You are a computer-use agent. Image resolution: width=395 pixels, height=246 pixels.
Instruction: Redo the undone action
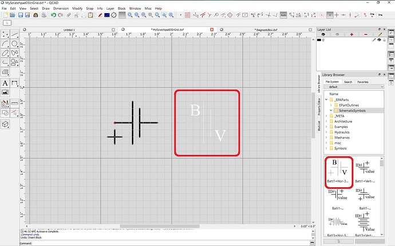(61, 15)
